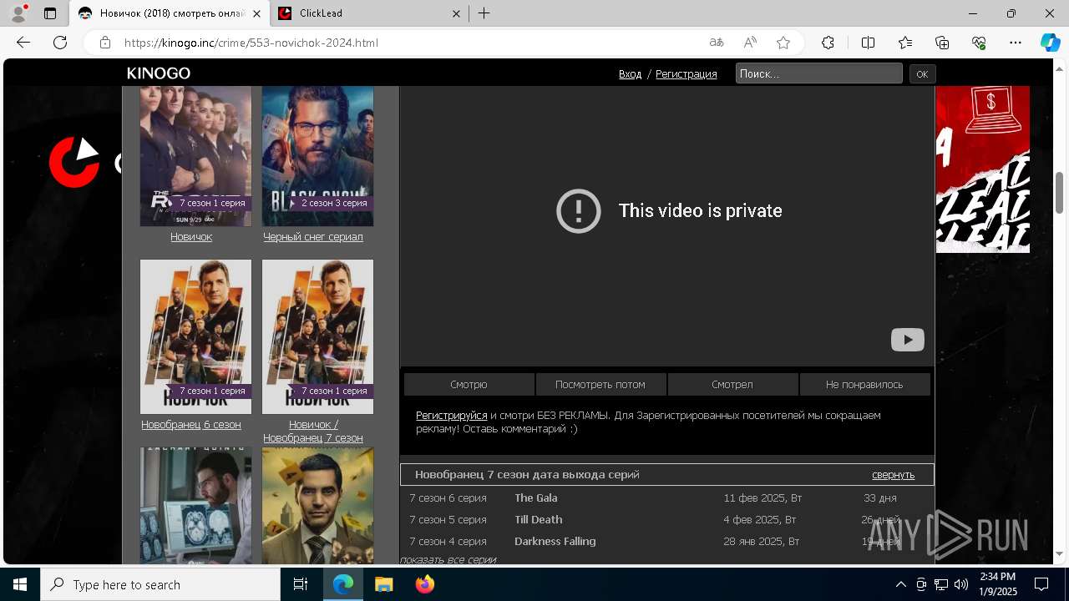Viewport: 1069px width, 601px height.
Task: Close the Новичок (2018) tab
Action: click(x=256, y=13)
